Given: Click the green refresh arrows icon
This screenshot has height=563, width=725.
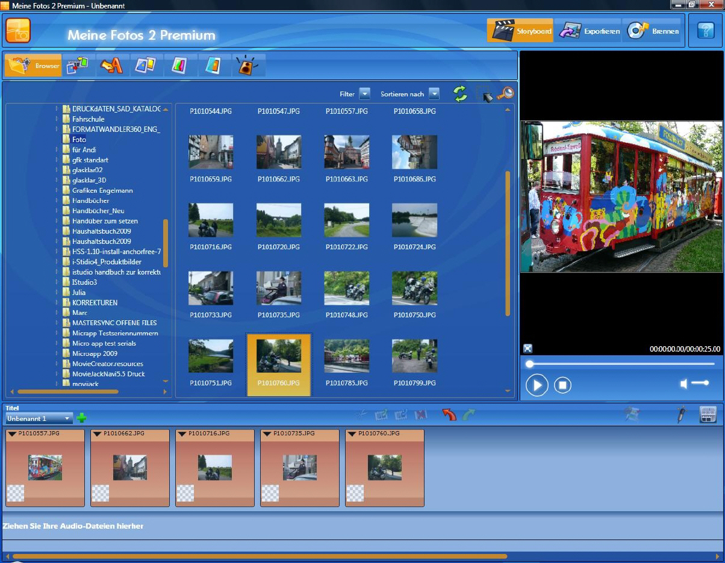Looking at the screenshot, I should (460, 94).
